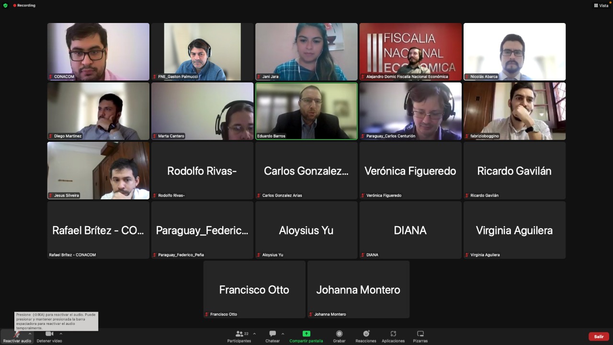
Task: Open the Vista layout menu
Action: point(602,5)
